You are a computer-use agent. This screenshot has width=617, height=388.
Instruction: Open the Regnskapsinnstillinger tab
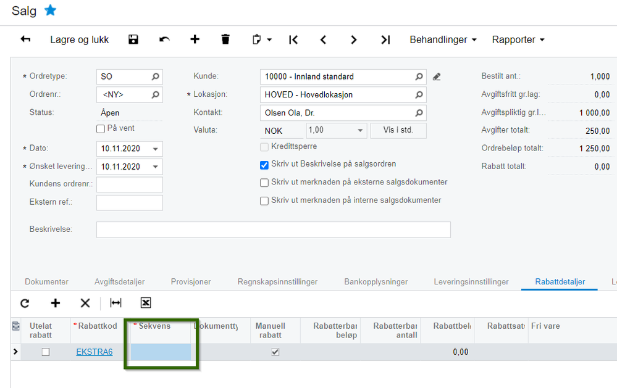coord(277,282)
